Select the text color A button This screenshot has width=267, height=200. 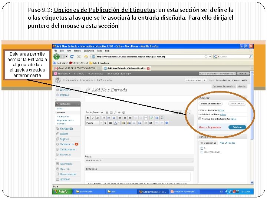point(115,123)
